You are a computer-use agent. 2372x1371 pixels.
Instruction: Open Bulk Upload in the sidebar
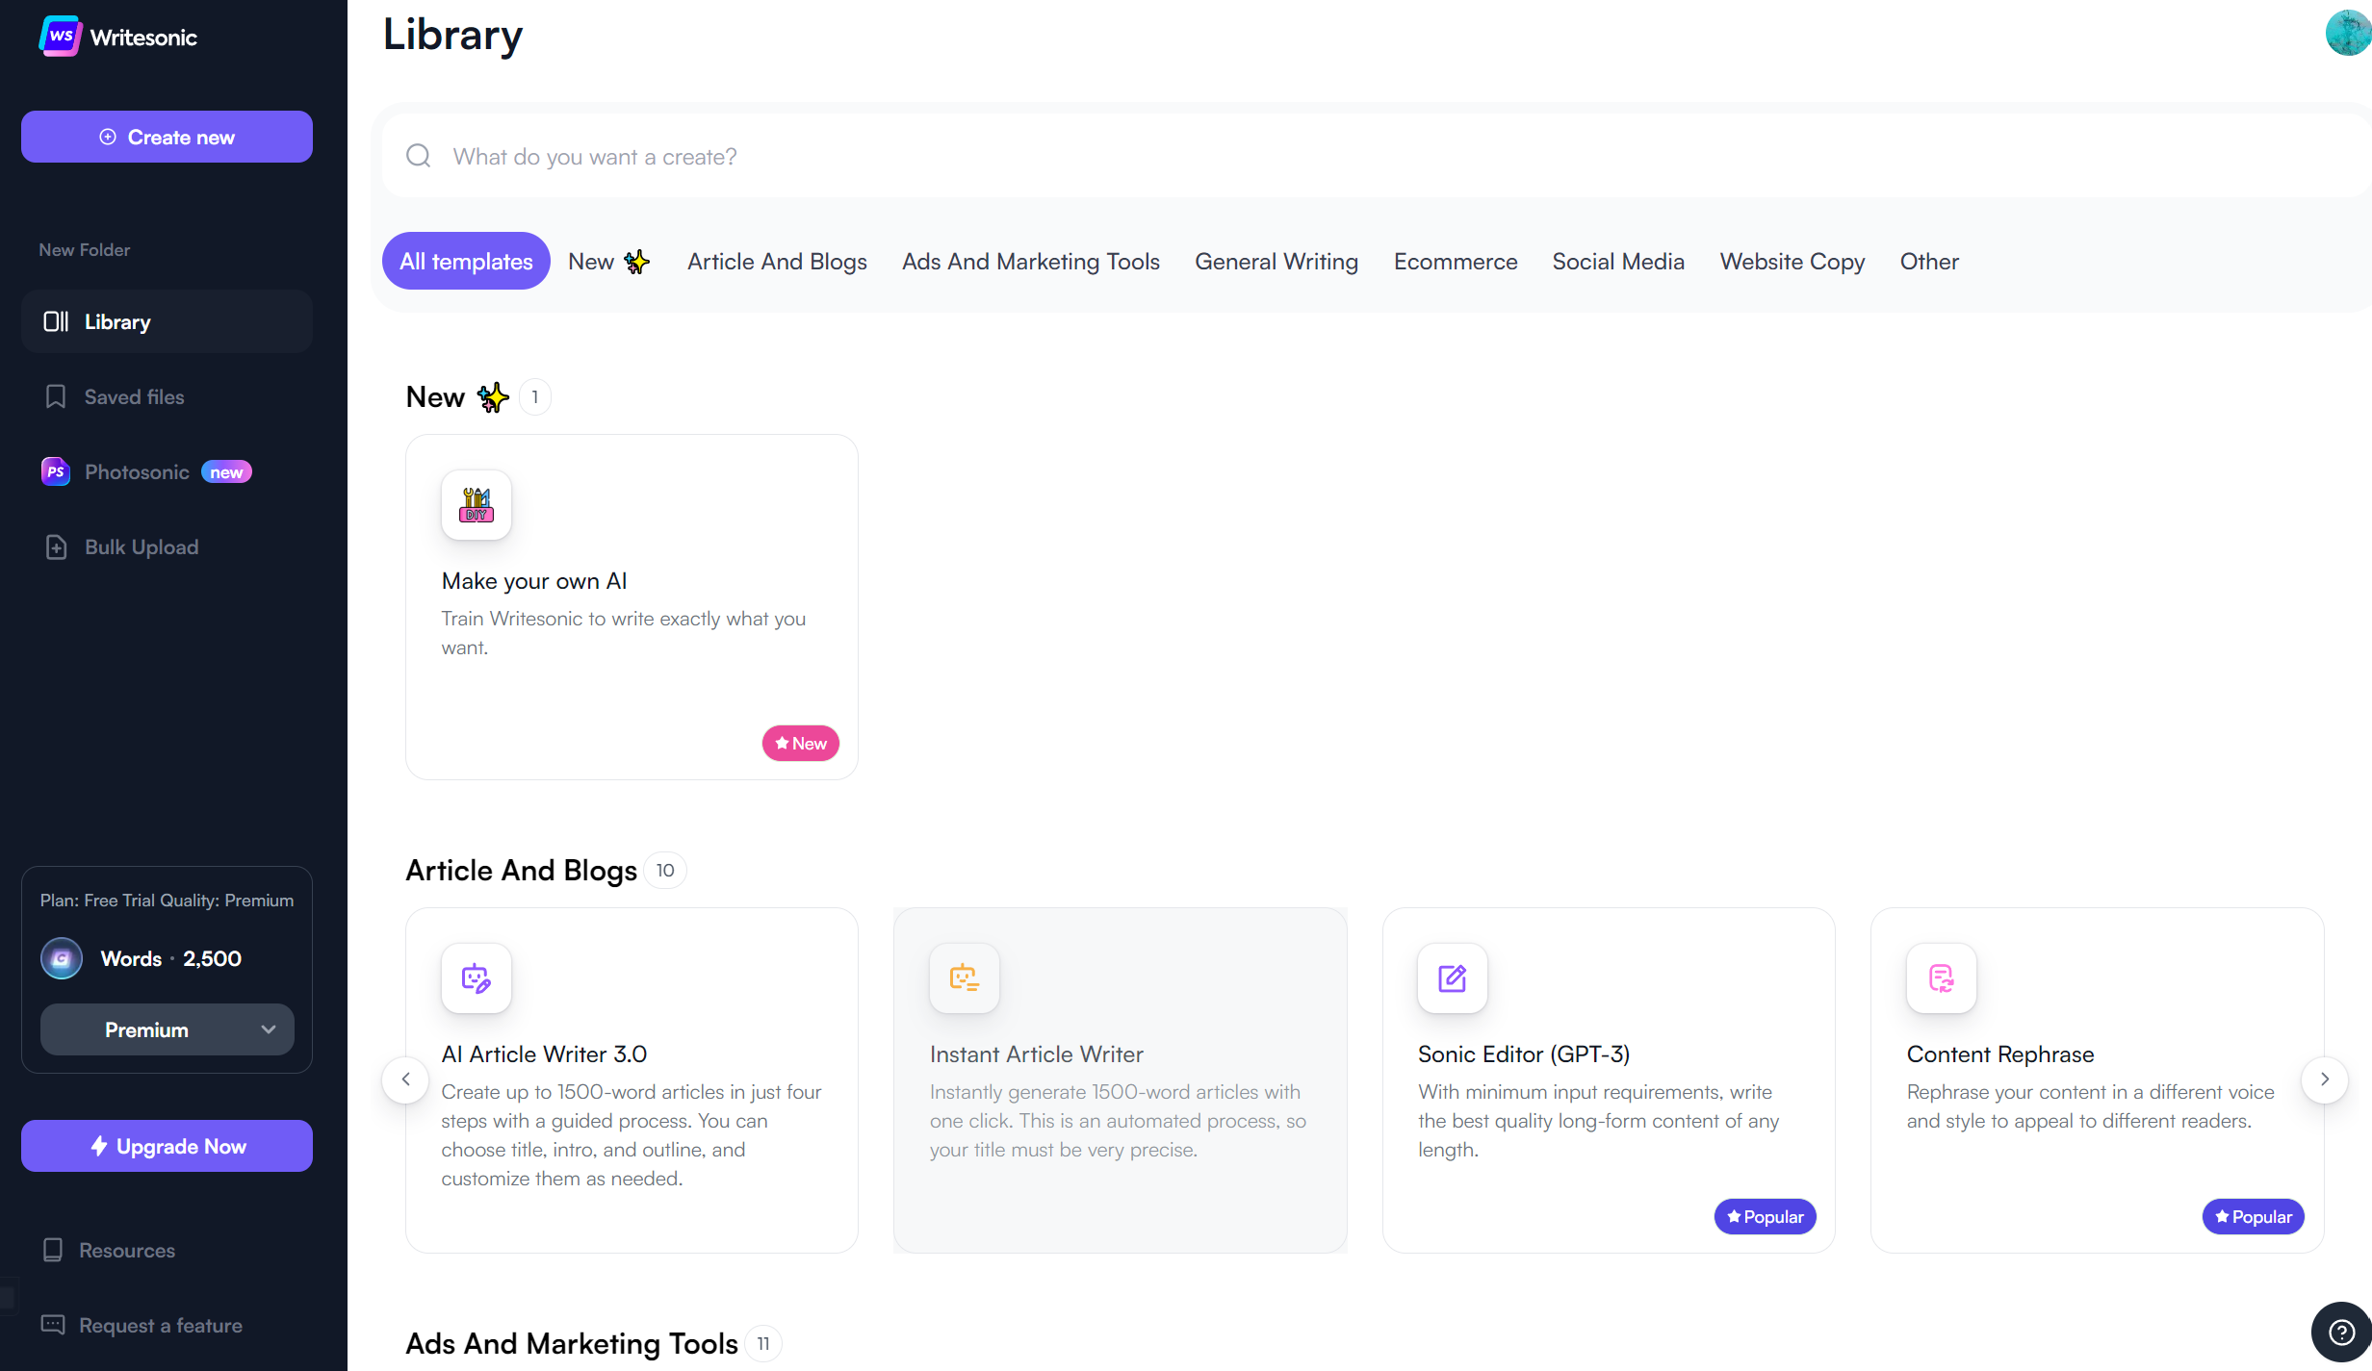(x=142, y=547)
